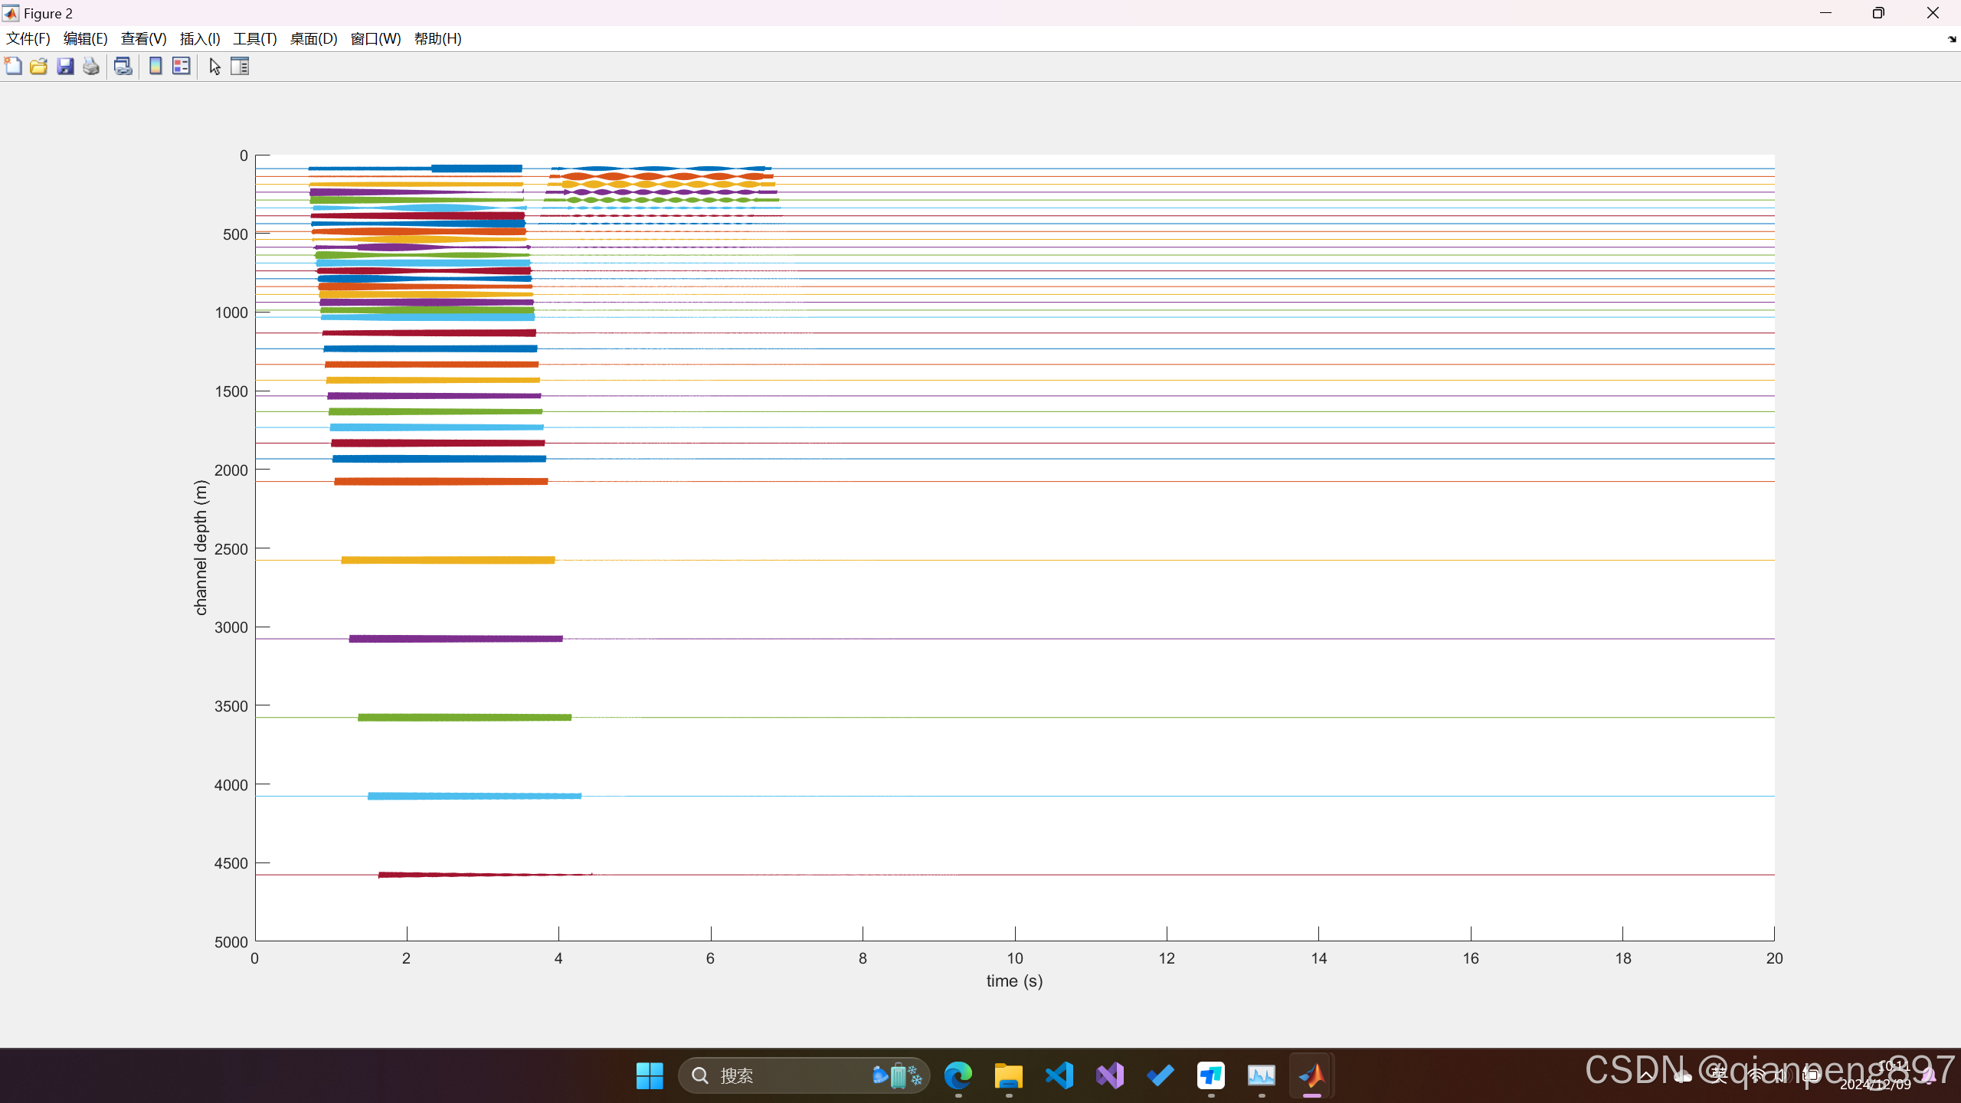Screen dimensions: 1961x1103
Task: Insert a colorbar via the toolbar icon
Action: coord(156,67)
